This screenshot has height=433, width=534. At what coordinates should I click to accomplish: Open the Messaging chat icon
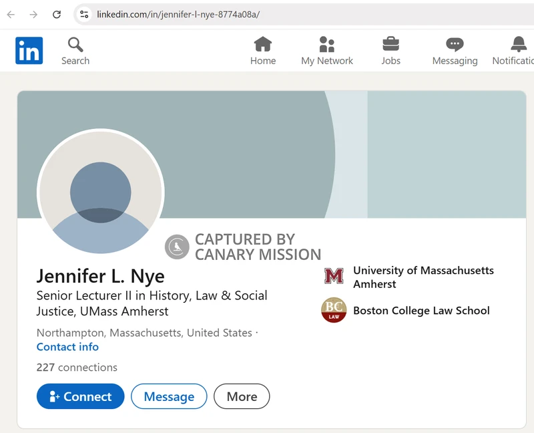point(455,45)
